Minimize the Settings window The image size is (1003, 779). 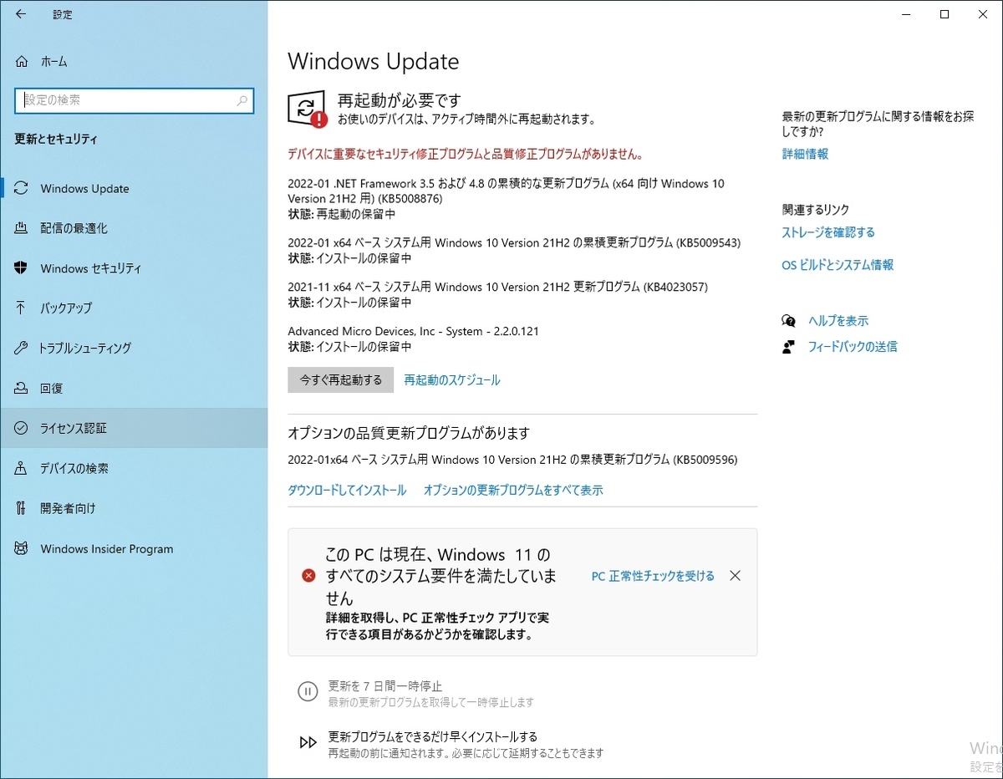(x=906, y=14)
